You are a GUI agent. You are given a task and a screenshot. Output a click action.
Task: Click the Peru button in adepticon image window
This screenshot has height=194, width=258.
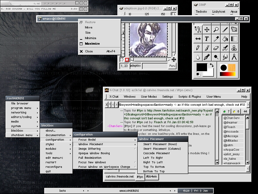[172, 66]
